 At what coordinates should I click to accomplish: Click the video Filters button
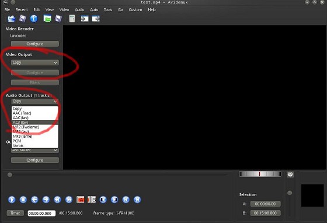(x=35, y=82)
